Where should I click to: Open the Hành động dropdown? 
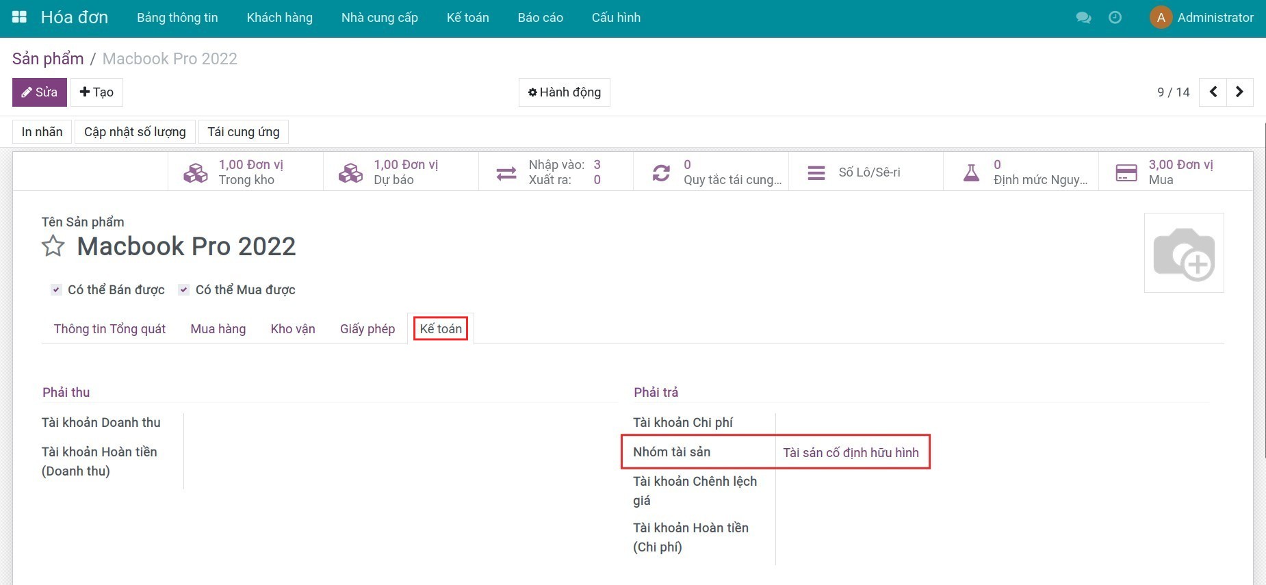564,92
